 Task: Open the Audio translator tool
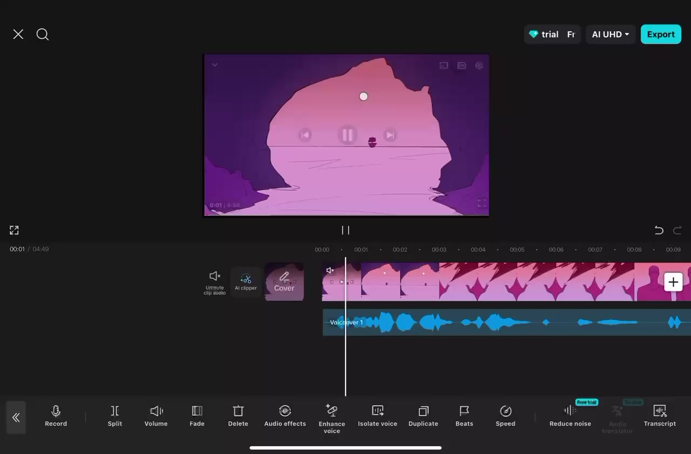pos(617,420)
